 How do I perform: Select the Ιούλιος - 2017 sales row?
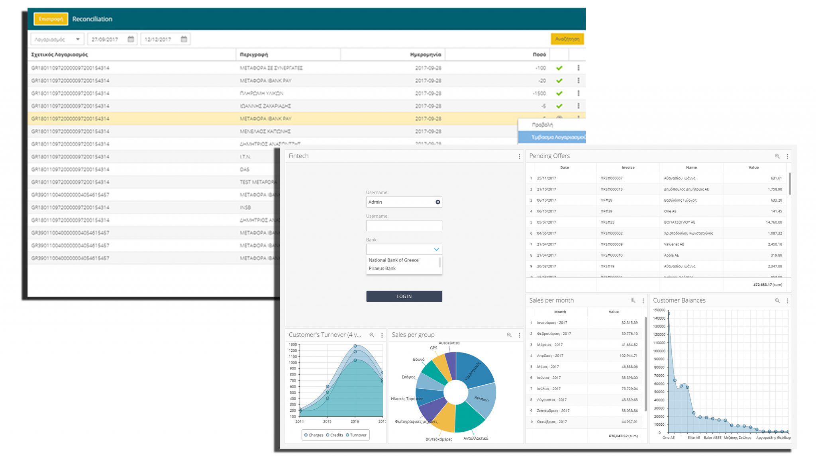[x=585, y=389]
